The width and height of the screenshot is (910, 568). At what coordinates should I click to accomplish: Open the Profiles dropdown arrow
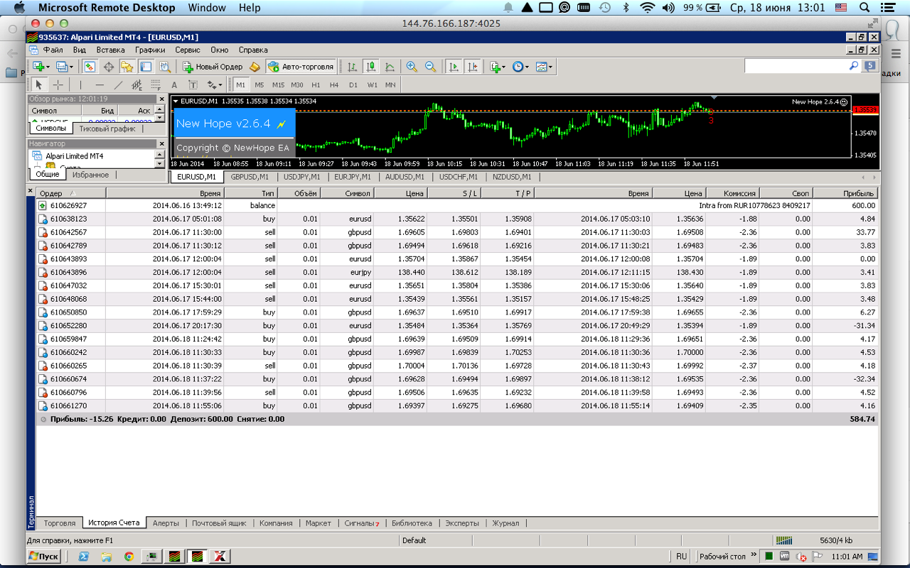[x=71, y=67]
